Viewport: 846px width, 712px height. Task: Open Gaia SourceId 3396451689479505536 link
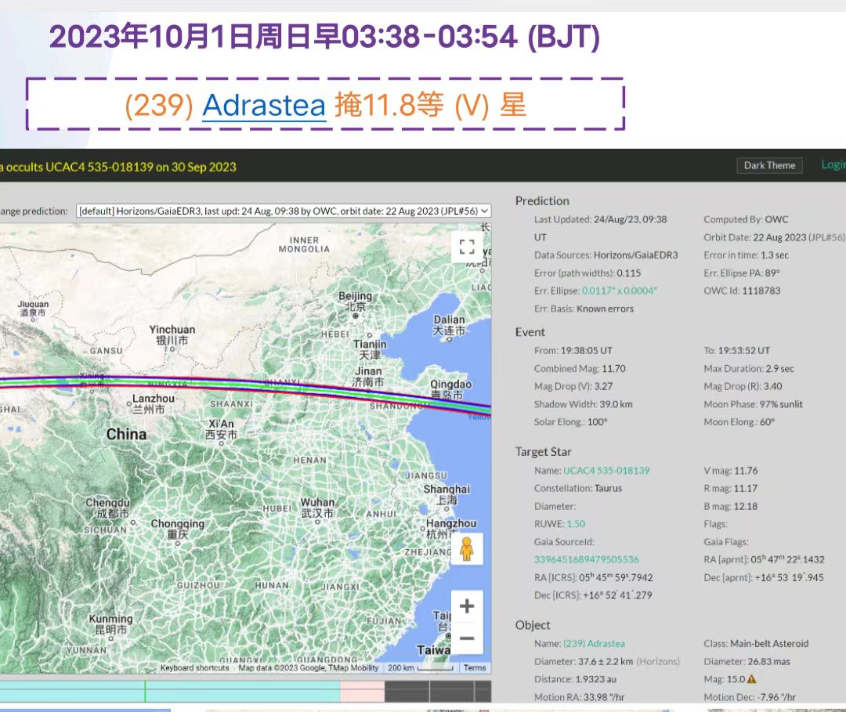[x=586, y=559]
